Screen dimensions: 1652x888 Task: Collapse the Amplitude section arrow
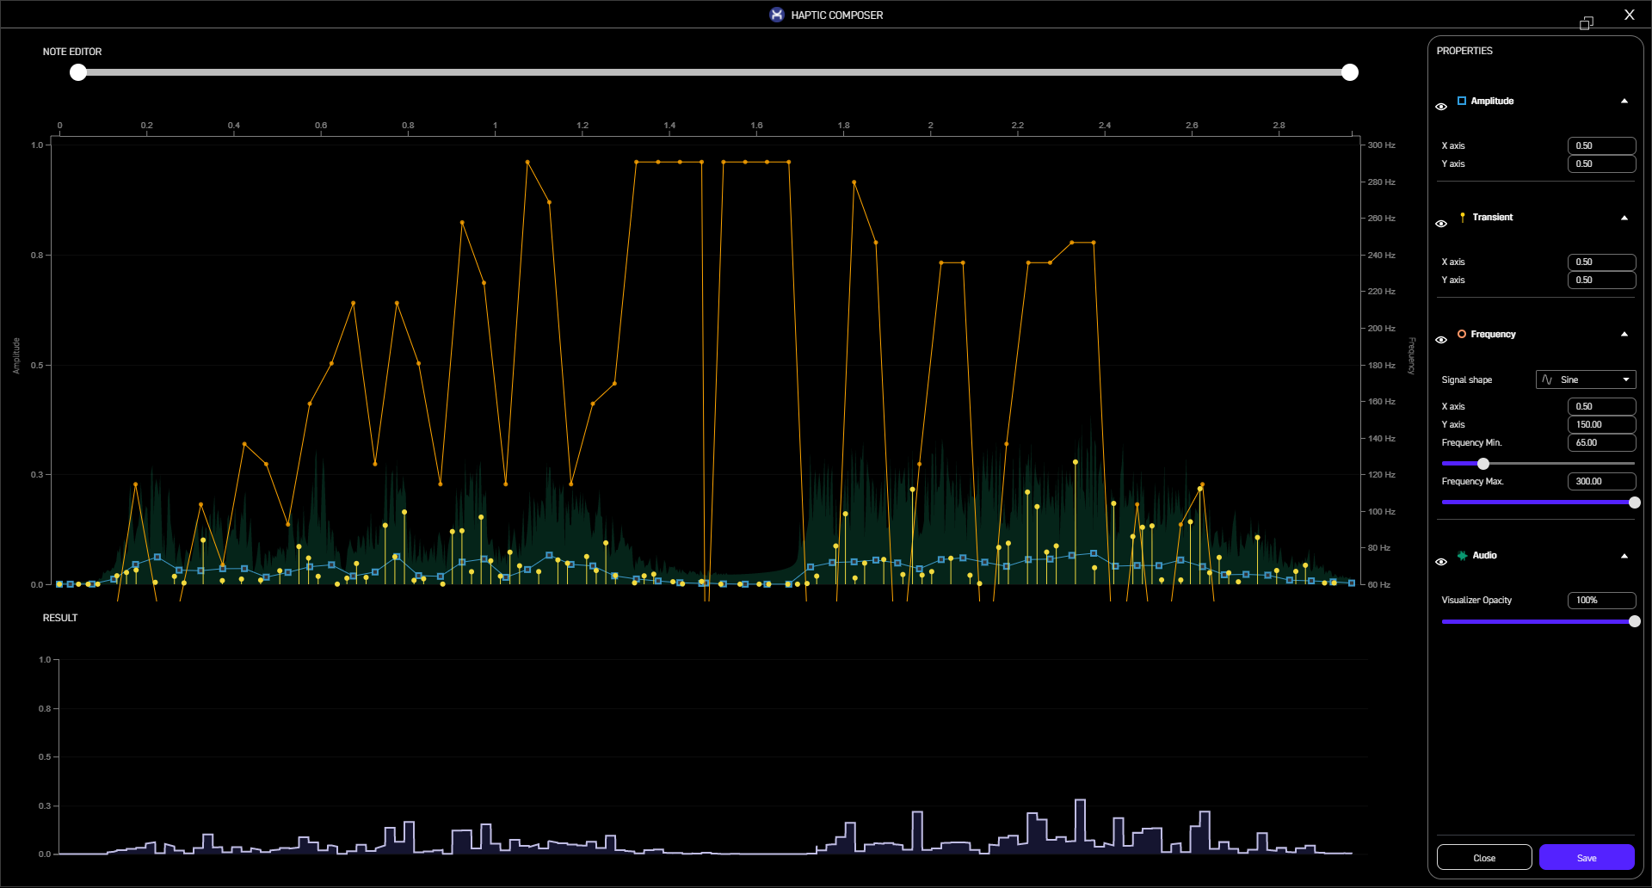coord(1624,101)
